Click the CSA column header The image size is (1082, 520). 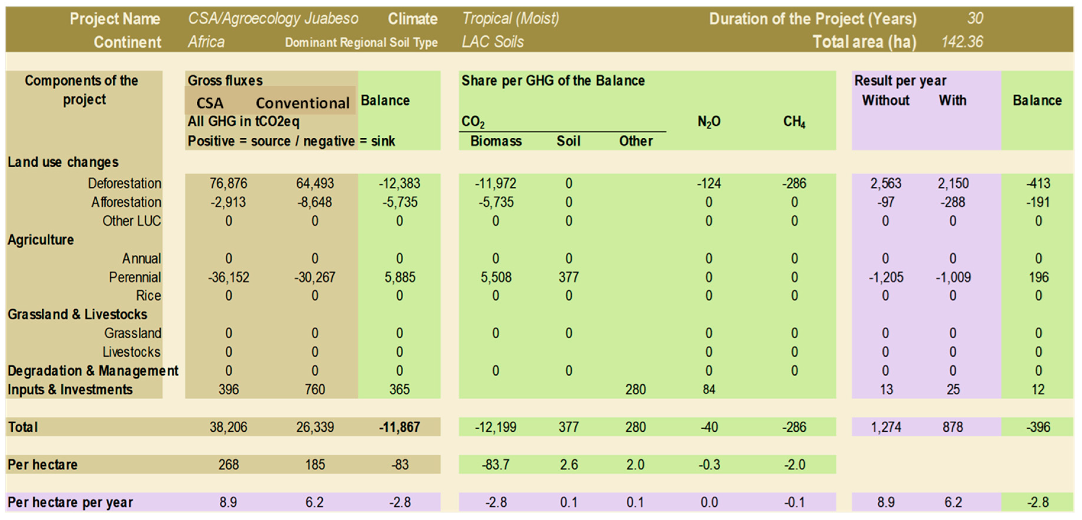pos(210,103)
